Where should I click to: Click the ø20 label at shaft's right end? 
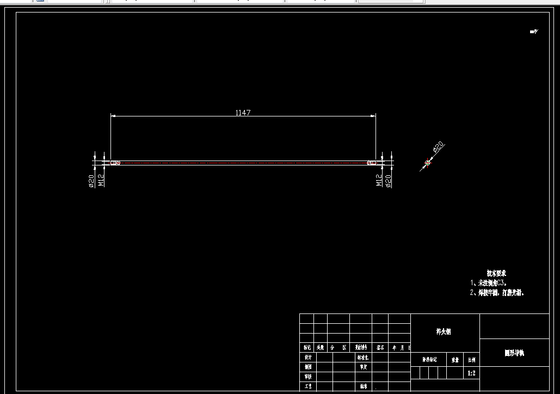coord(388,181)
